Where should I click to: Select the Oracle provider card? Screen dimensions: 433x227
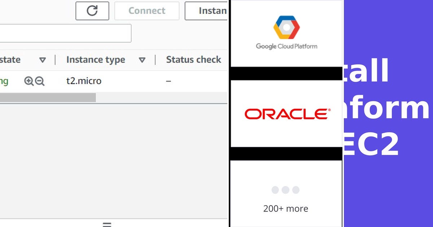286,114
